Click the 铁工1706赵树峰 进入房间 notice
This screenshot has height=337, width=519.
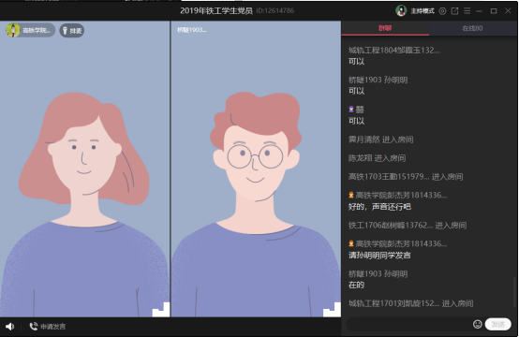408,226
